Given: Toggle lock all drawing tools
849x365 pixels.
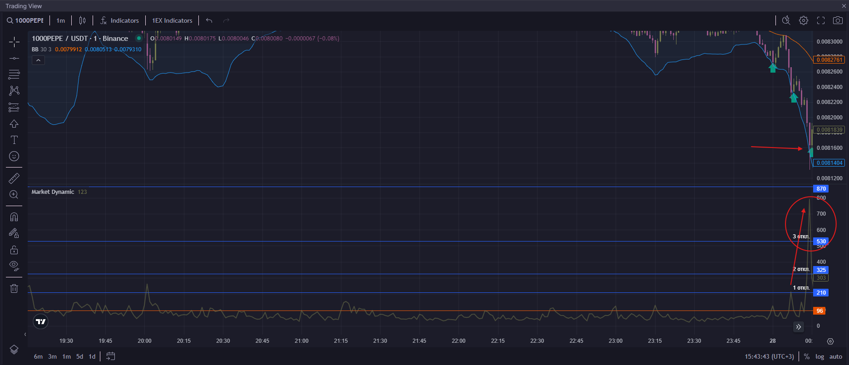Looking at the screenshot, I should point(14,250).
